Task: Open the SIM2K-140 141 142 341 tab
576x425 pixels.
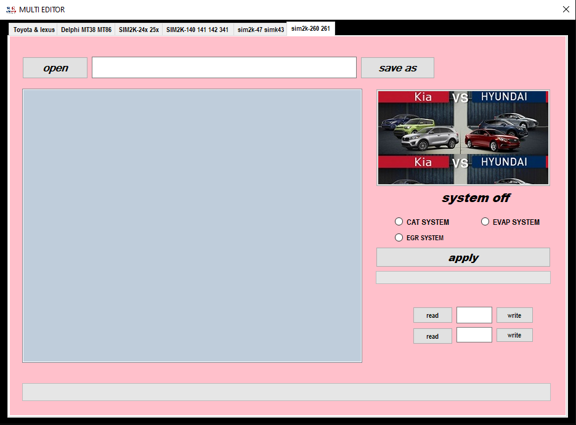Action: point(197,29)
